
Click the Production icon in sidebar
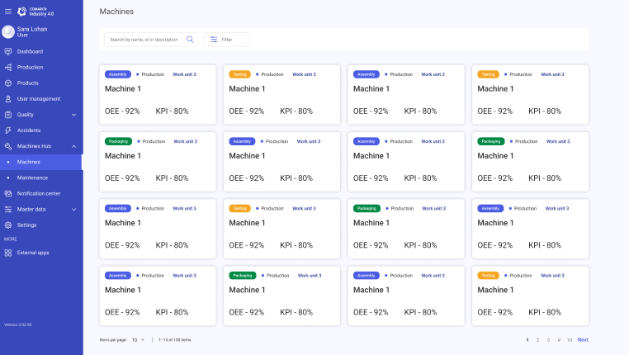[8, 68]
